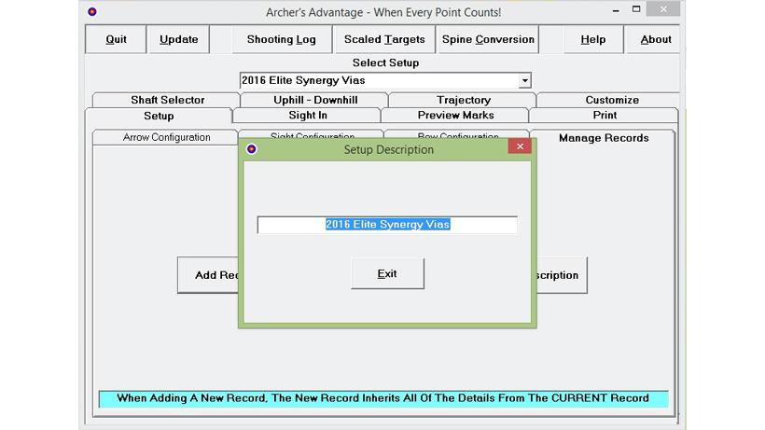Click the target icon in dialog title bar
The height and width of the screenshot is (430, 765).
pos(251,149)
